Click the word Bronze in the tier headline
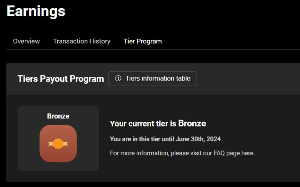 pyautogui.click(x=192, y=123)
